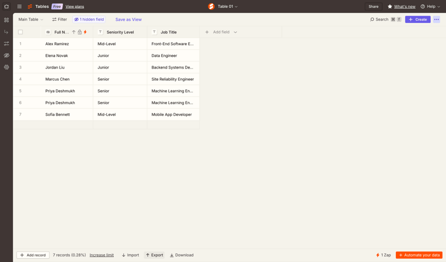
Task: Open the 1 Zap indicator
Action: point(384,255)
